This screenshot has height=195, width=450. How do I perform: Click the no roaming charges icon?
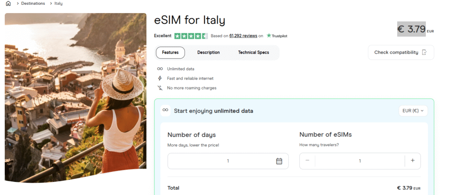160,88
